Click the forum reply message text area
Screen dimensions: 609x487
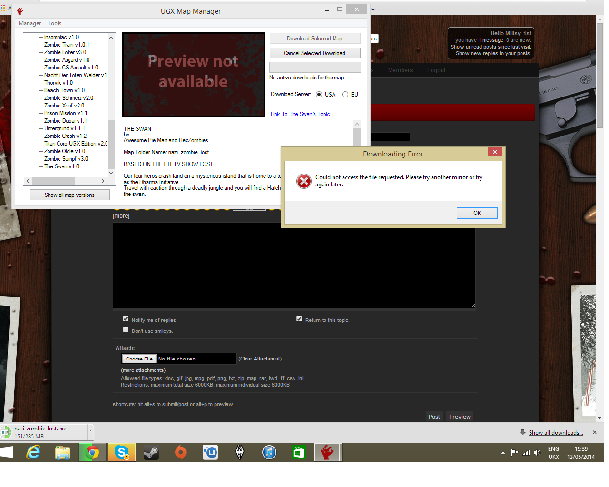coord(294,265)
